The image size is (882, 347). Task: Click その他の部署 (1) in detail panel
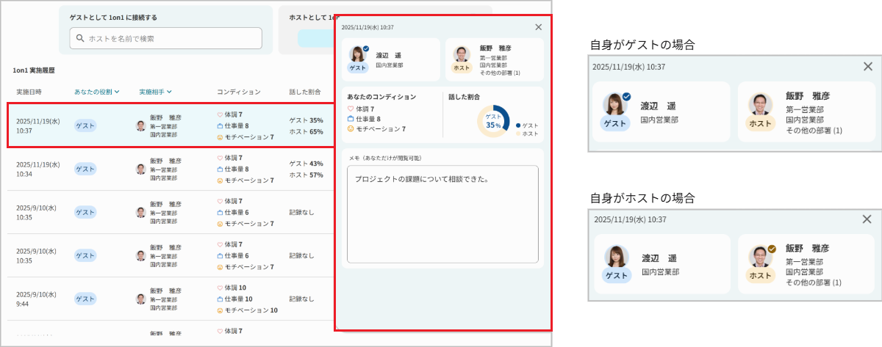click(x=500, y=73)
